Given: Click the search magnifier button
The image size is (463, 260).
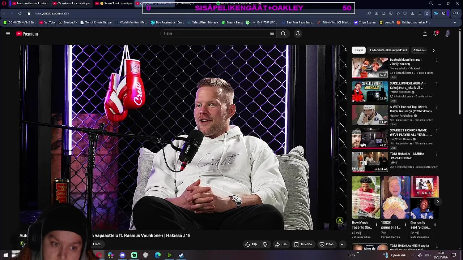Looking at the screenshot, I should tap(283, 34).
